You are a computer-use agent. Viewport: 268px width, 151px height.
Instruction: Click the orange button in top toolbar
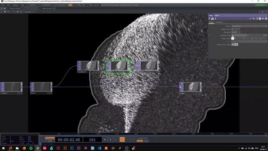[x=70, y=5]
